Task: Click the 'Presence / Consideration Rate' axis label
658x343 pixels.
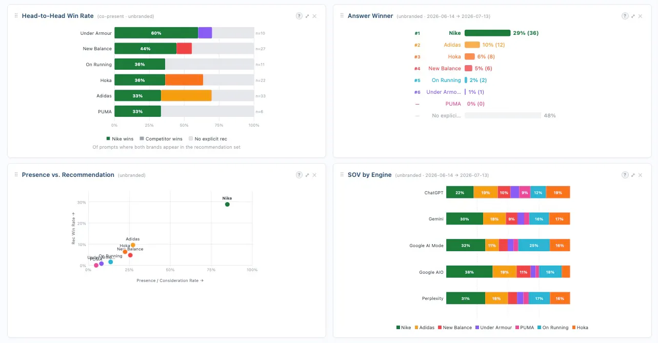Action: [x=170, y=280]
